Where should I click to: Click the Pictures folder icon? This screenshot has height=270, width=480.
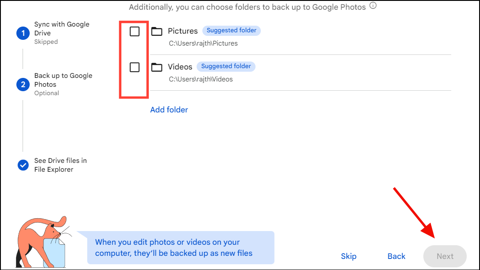[157, 31]
